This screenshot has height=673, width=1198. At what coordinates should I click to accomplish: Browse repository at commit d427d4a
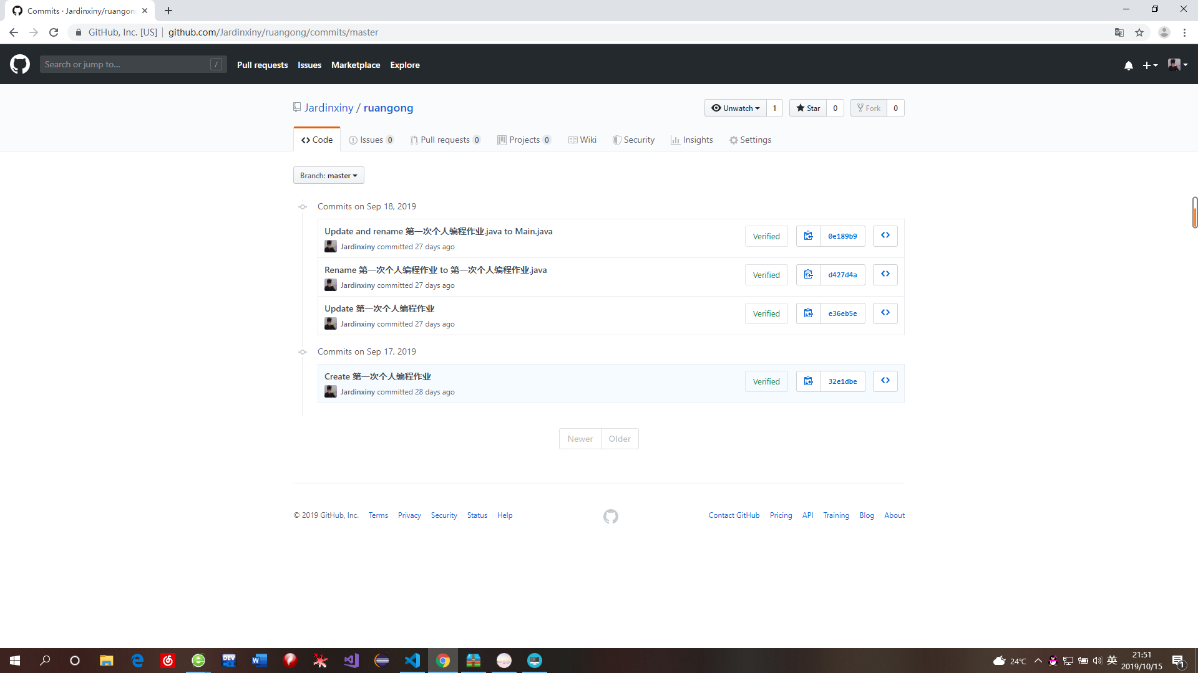[x=885, y=274]
